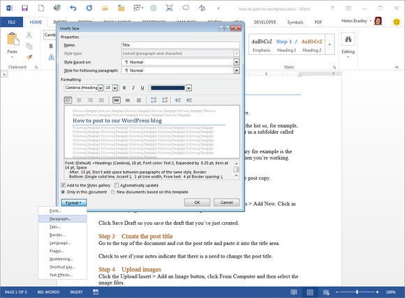Check Automatically update checkbox
The width and height of the screenshot is (405, 298).
pyautogui.click(x=117, y=185)
